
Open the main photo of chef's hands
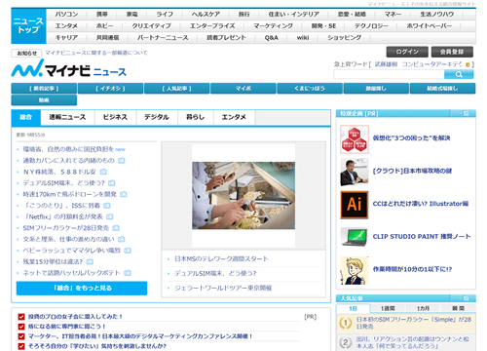point(243,196)
